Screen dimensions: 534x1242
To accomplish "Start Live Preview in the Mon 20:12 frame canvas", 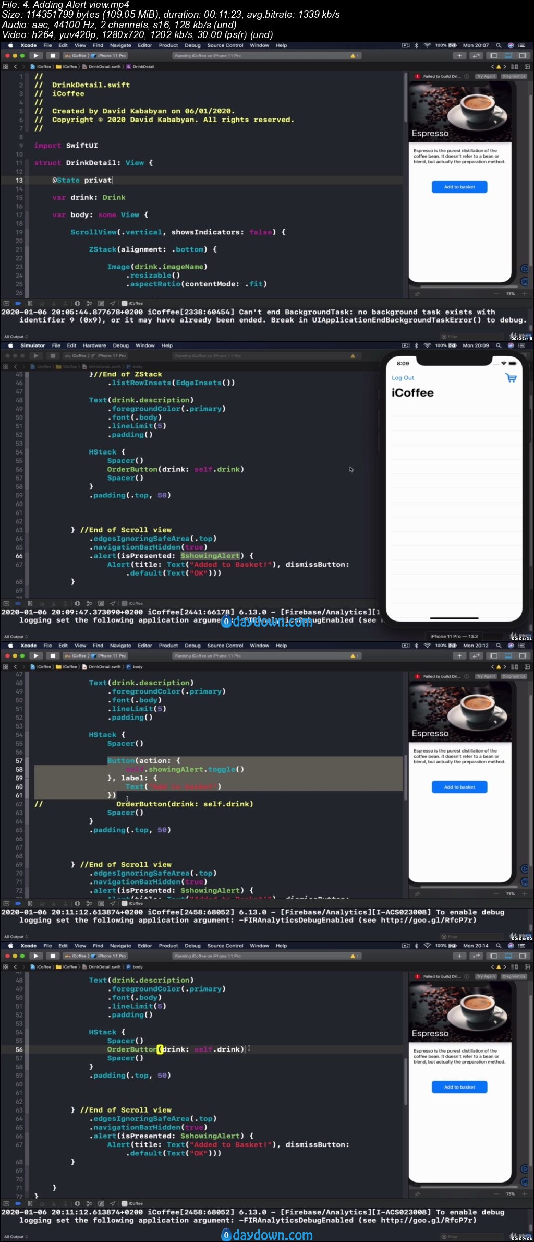I will pos(525,869).
